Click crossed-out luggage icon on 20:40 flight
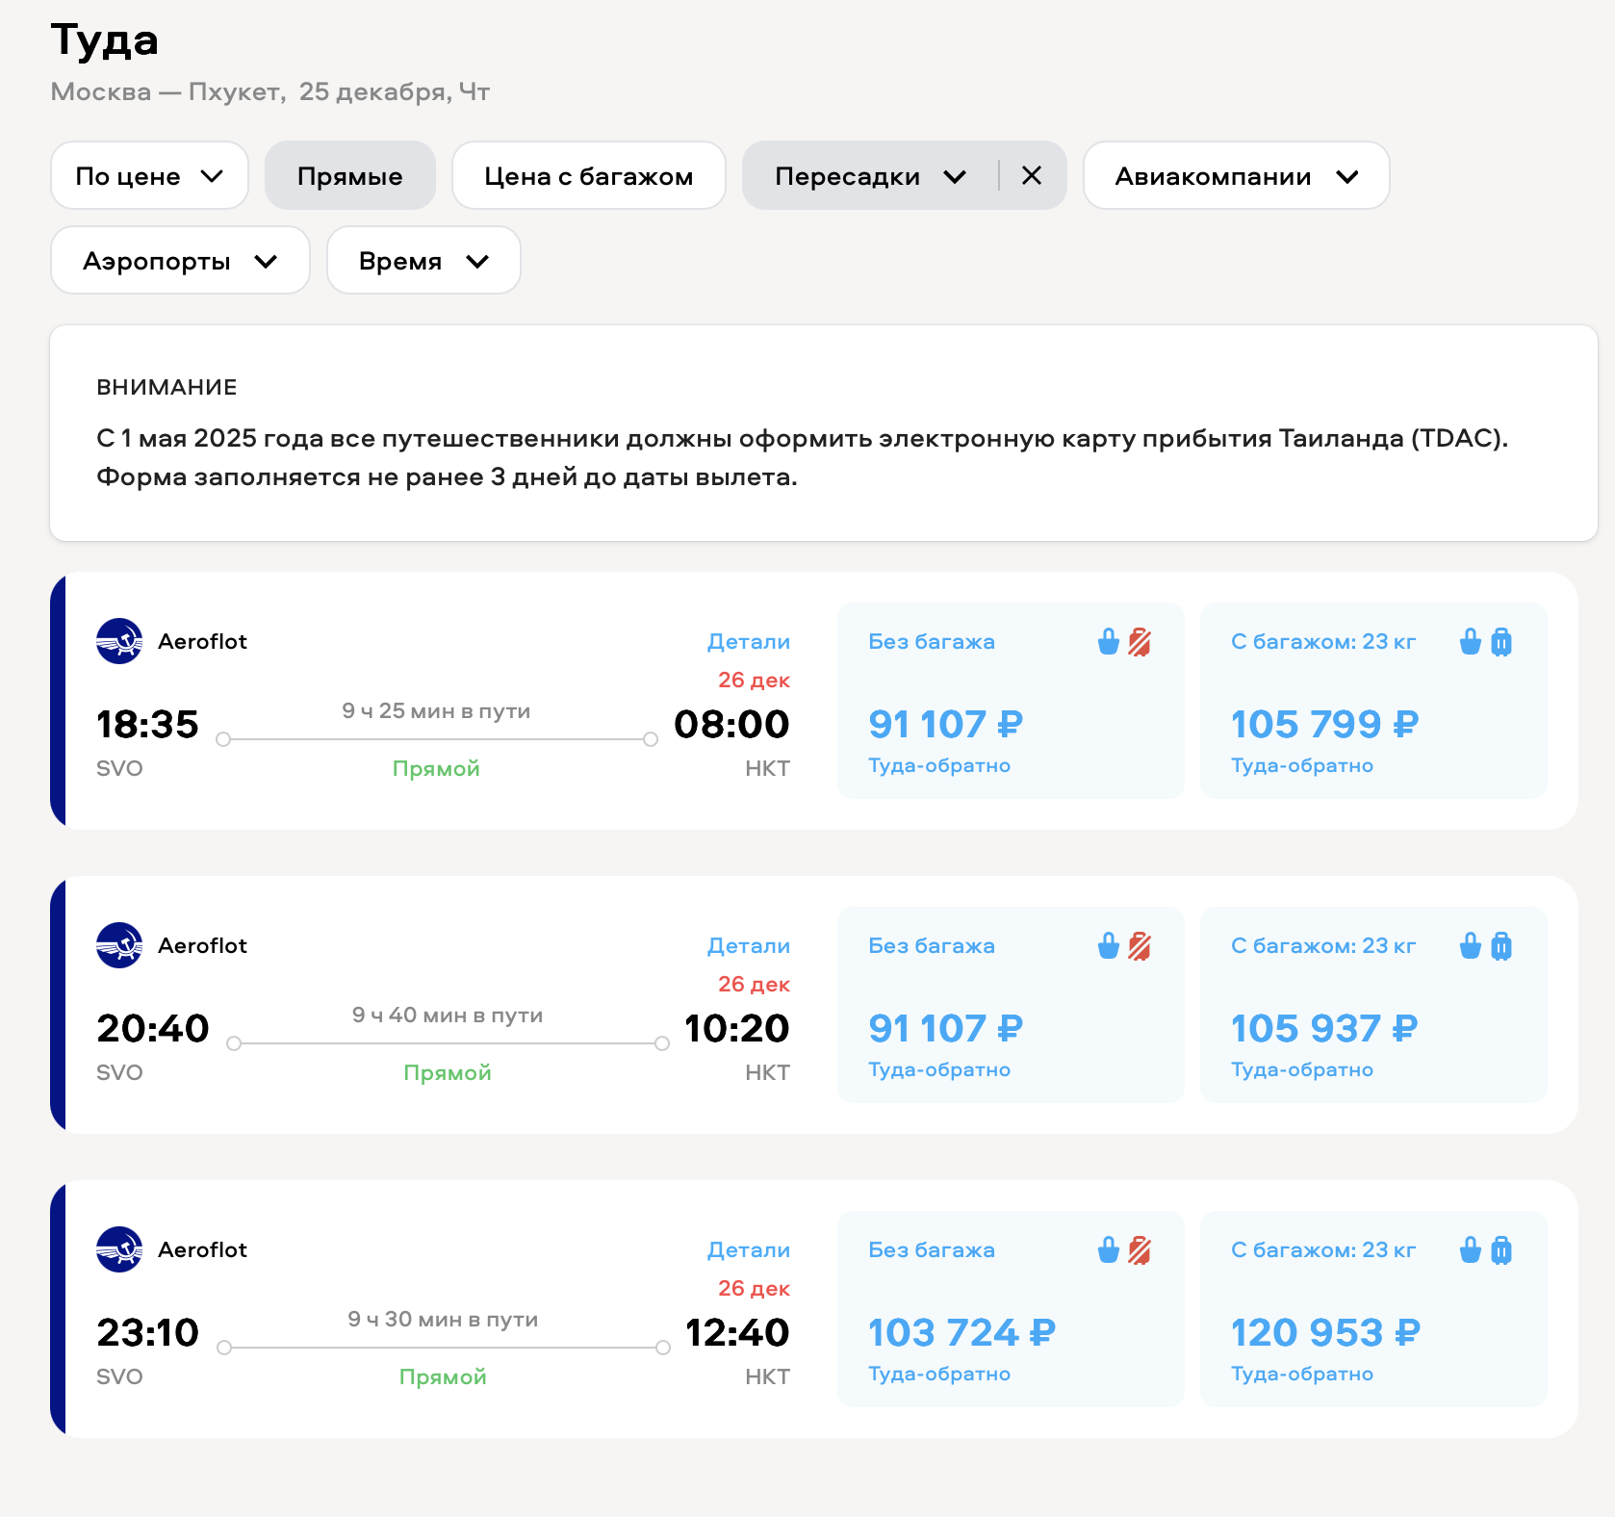 tap(1140, 946)
